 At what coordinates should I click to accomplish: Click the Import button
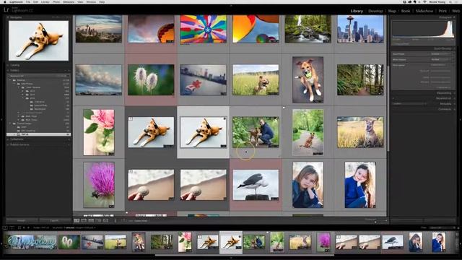[x=22, y=220]
